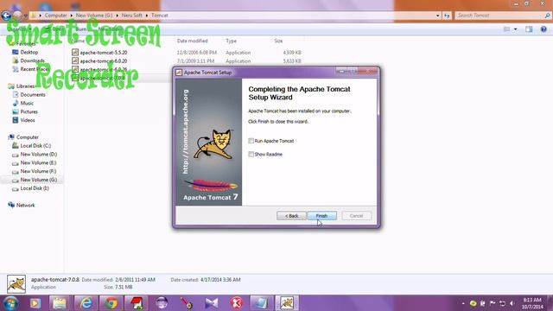
Task: Launch Google Chrome from the taskbar
Action: click(x=111, y=303)
